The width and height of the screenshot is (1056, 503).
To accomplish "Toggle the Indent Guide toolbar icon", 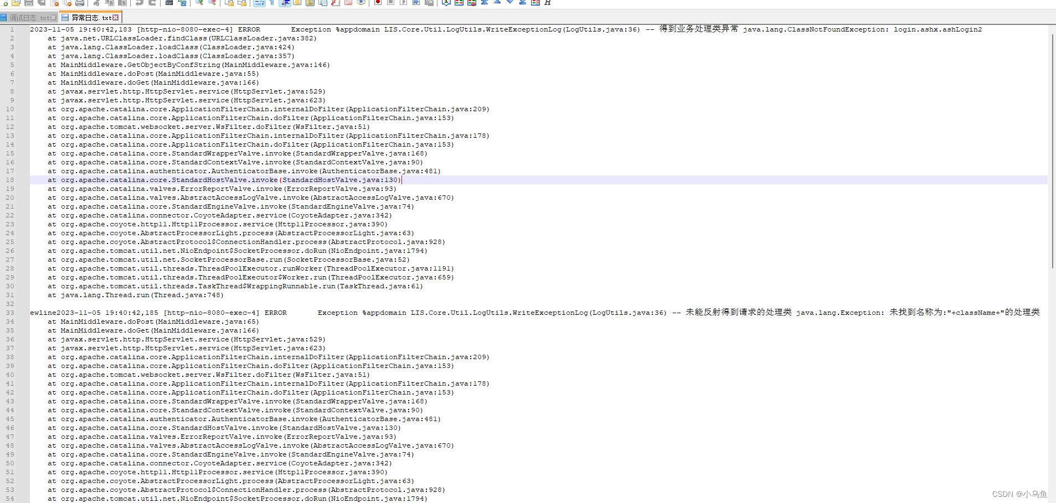I will pyautogui.click(x=285, y=2).
